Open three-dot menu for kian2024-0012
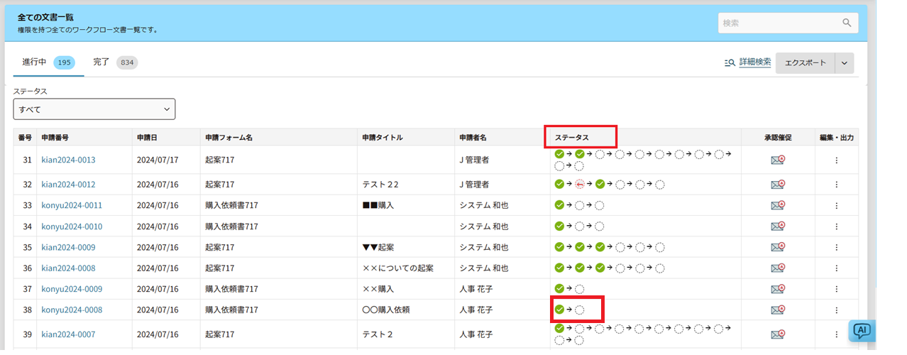 (x=836, y=185)
